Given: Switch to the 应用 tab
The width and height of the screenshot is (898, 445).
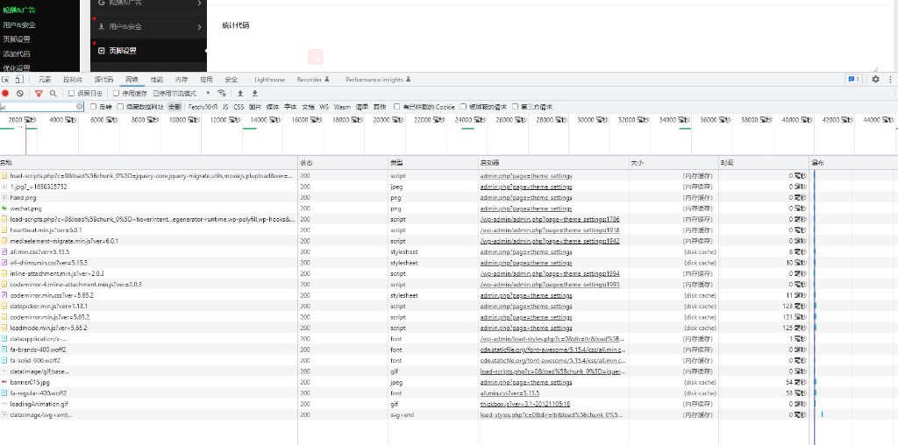Looking at the screenshot, I should 206,80.
